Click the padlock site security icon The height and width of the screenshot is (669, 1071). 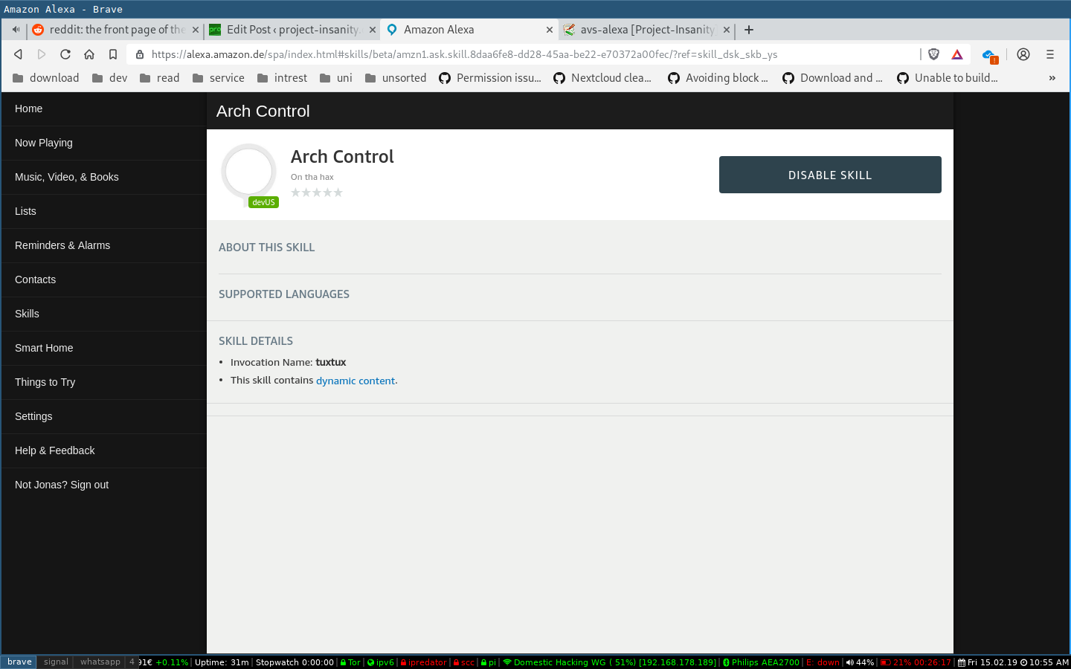(x=140, y=54)
